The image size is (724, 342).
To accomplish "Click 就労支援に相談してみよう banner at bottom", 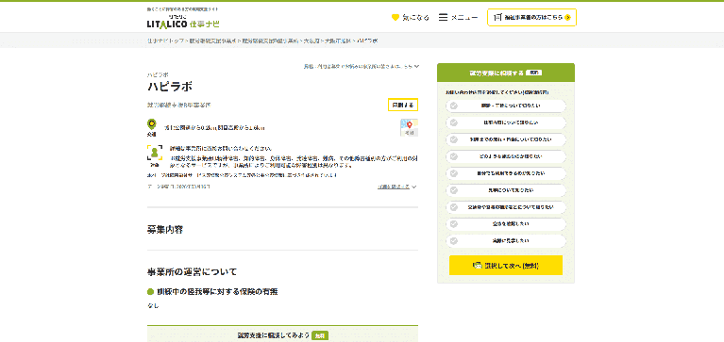I will click(282, 334).
